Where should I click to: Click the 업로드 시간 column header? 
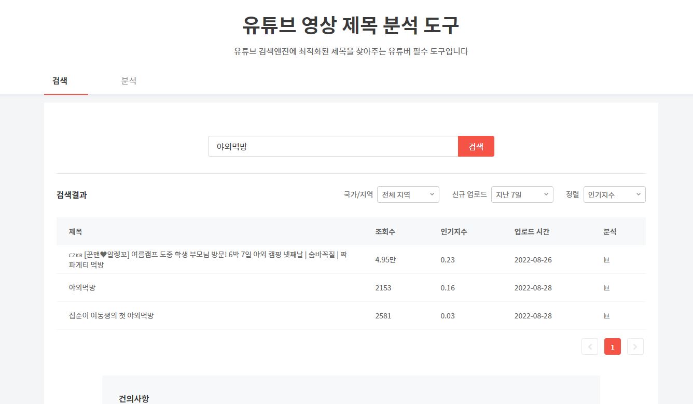click(x=532, y=232)
